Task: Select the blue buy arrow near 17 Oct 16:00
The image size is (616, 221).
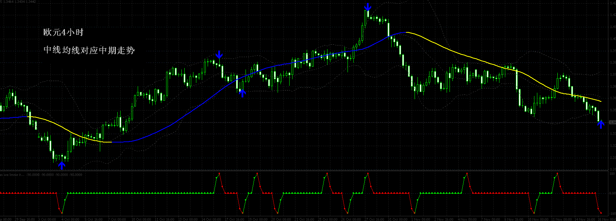Action: 242,93
